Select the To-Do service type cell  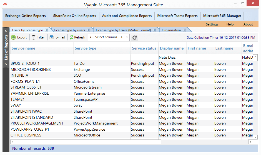coord(102,63)
